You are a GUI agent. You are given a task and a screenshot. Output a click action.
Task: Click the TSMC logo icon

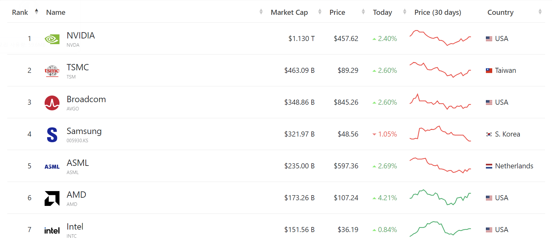52,71
